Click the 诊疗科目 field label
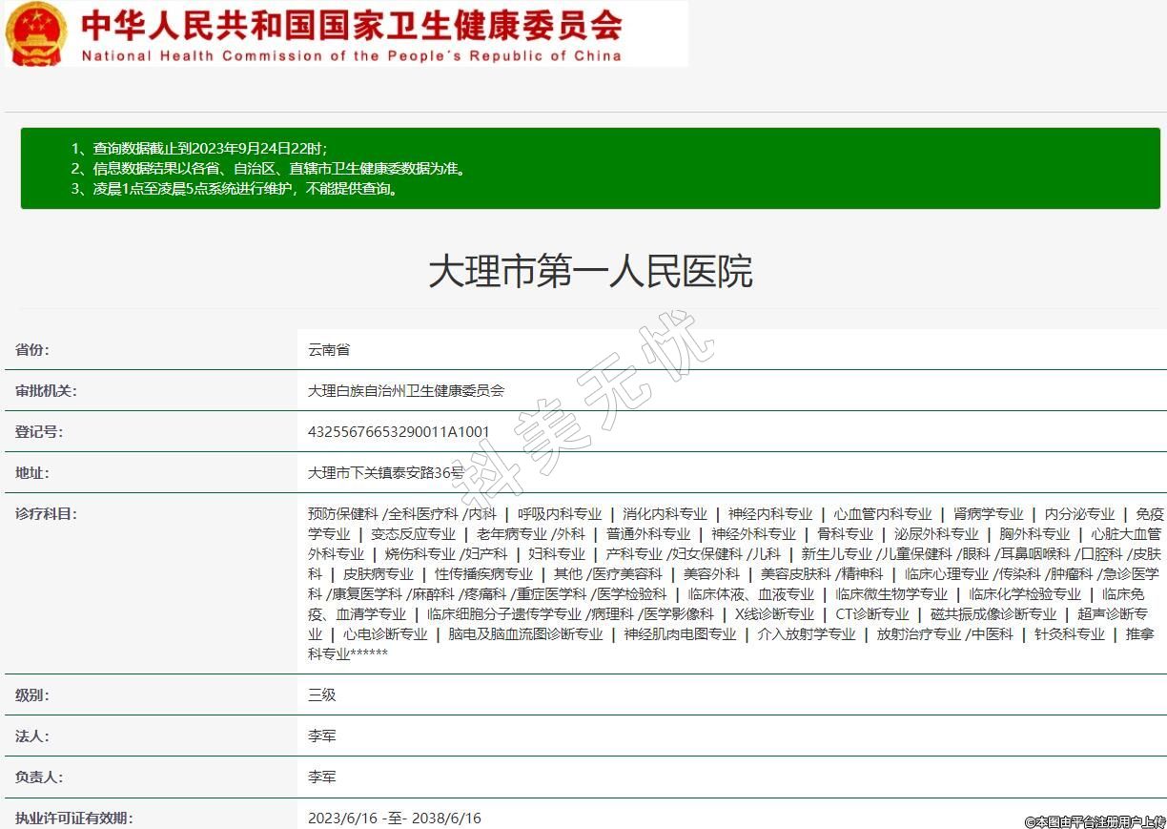 tap(46, 514)
